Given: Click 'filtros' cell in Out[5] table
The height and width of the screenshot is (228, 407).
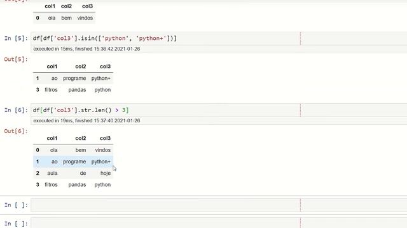Looking at the screenshot, I should point(51,90).
